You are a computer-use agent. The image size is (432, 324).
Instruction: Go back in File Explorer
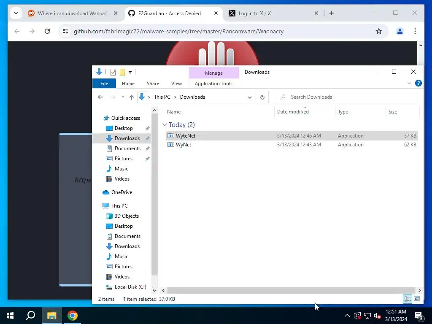coord(100,97)
